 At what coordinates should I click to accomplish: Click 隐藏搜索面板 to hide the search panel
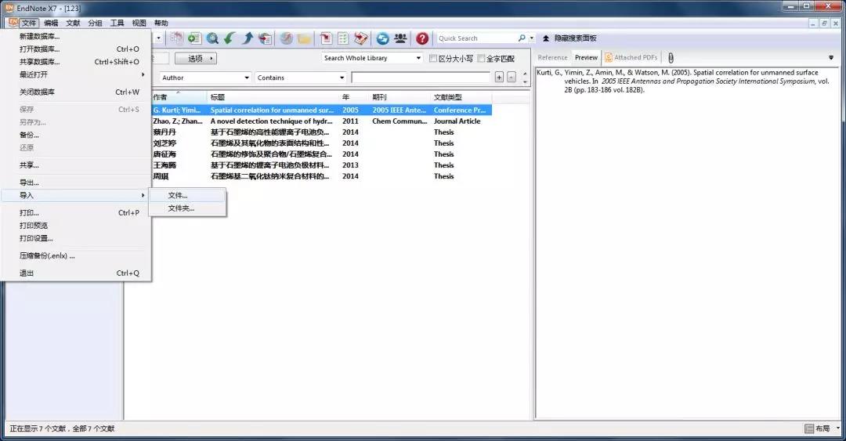click(x=575, y=38)
